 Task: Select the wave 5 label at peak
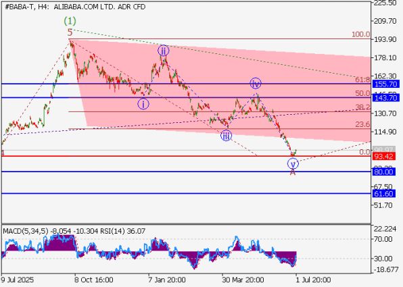tap(70, 32)
